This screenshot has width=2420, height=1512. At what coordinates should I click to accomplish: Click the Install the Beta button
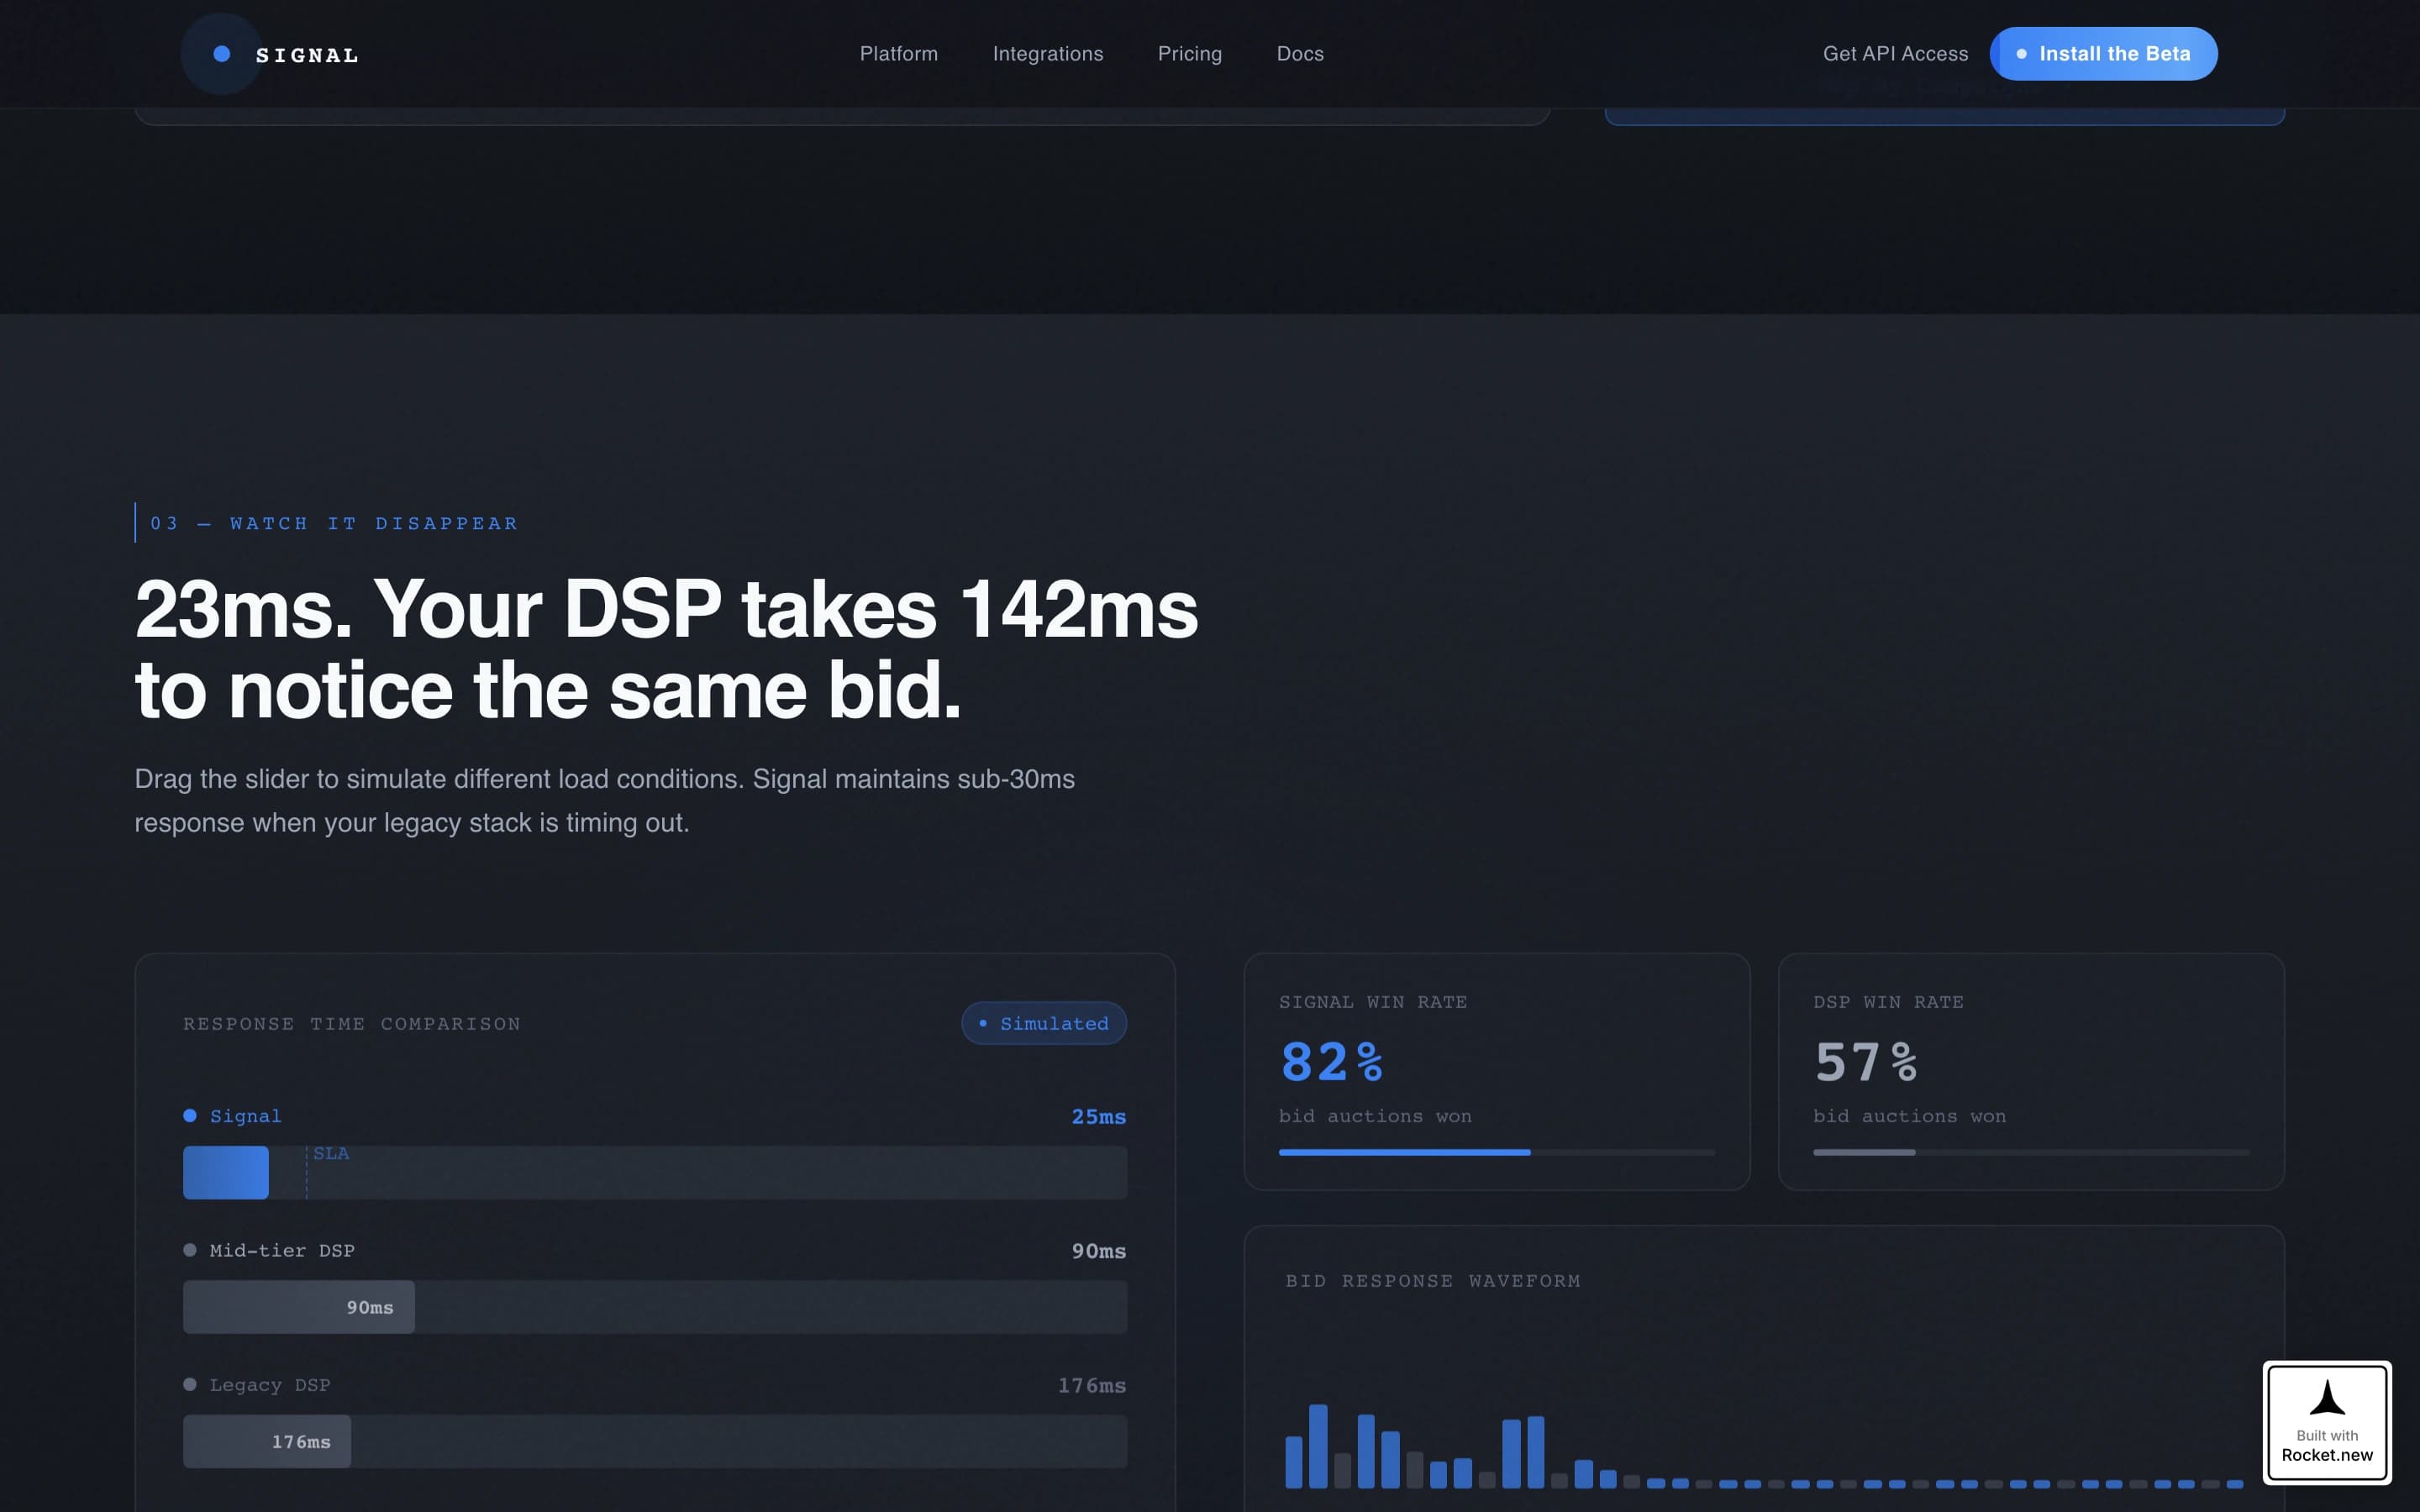2103,54
